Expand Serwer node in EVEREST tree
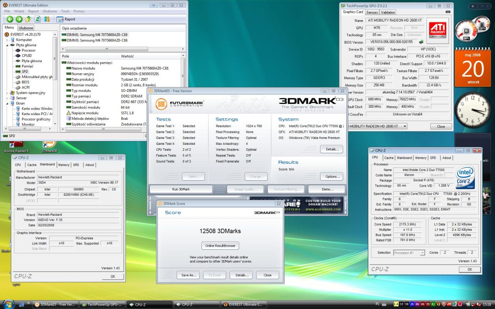 [8, 98]
